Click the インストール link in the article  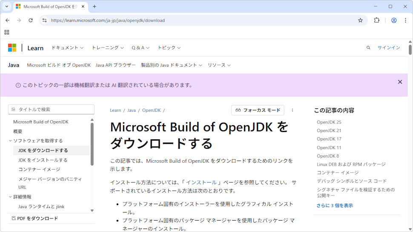(x=201, y=182)
